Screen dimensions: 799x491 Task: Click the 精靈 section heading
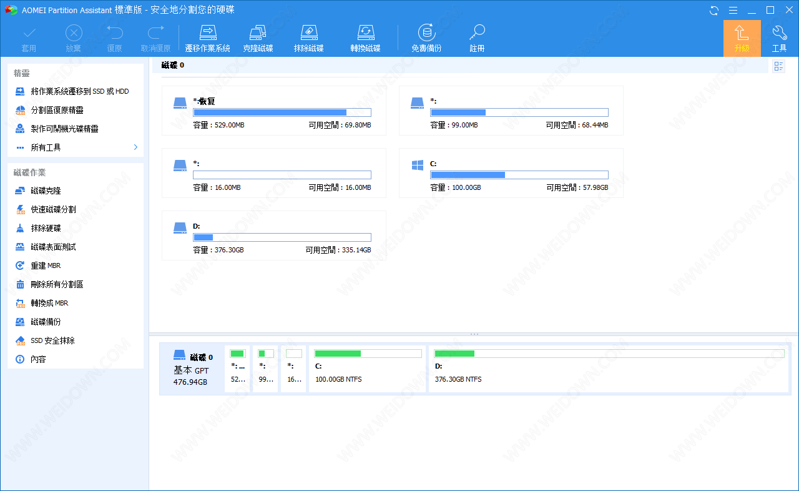pos(22,73)
